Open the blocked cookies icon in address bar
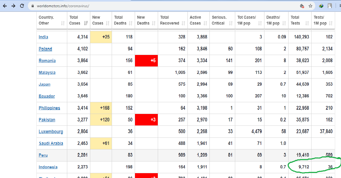 click(302, 6)
